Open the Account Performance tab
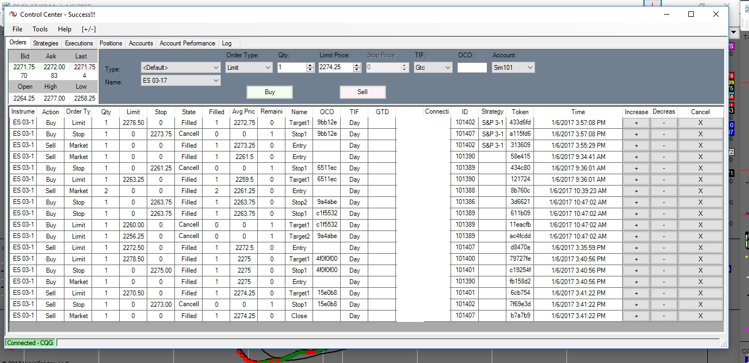The width and height of the screenshot is (749, 363). click(x=187, y=43)
